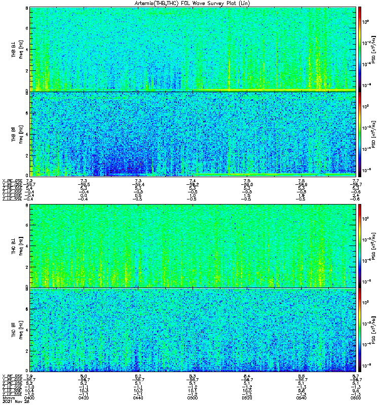The width and height of the screenshot is (380, 405).
Task: Click the 'THC B⊥ freq [Hz]' axis label
Action: [x=17, y=246]
